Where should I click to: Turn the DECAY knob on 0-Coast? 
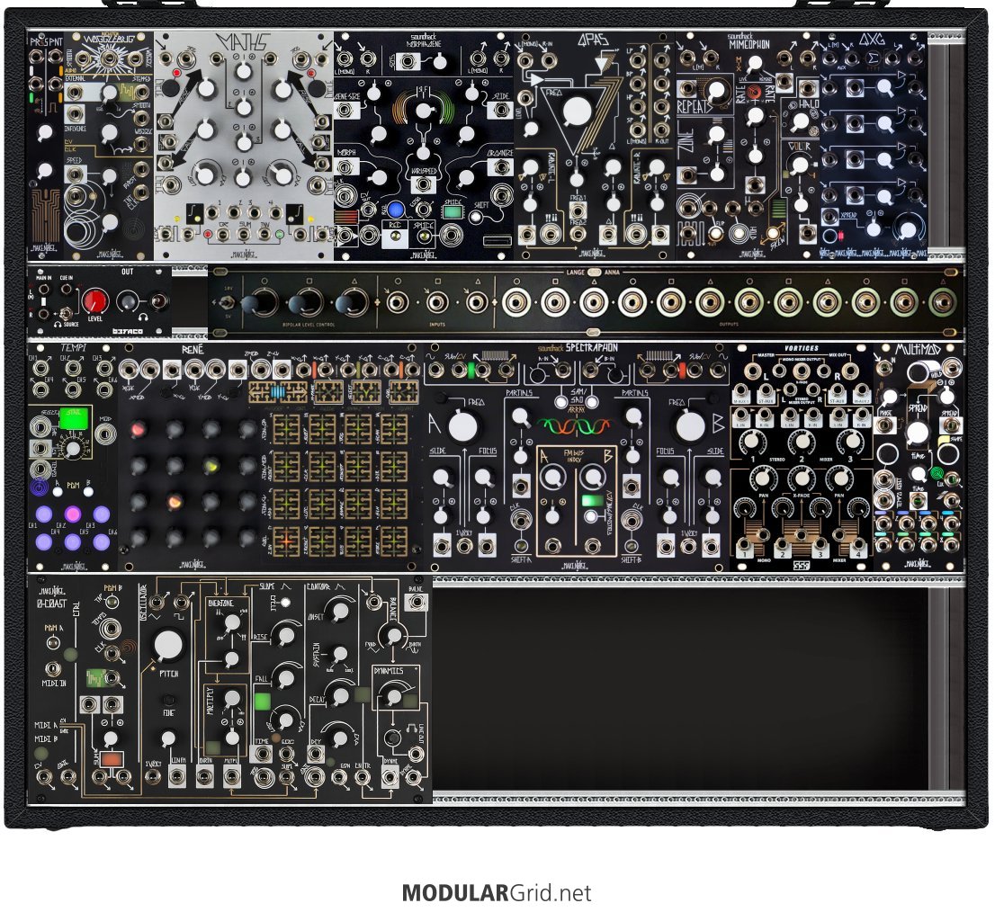click(340, 696)
